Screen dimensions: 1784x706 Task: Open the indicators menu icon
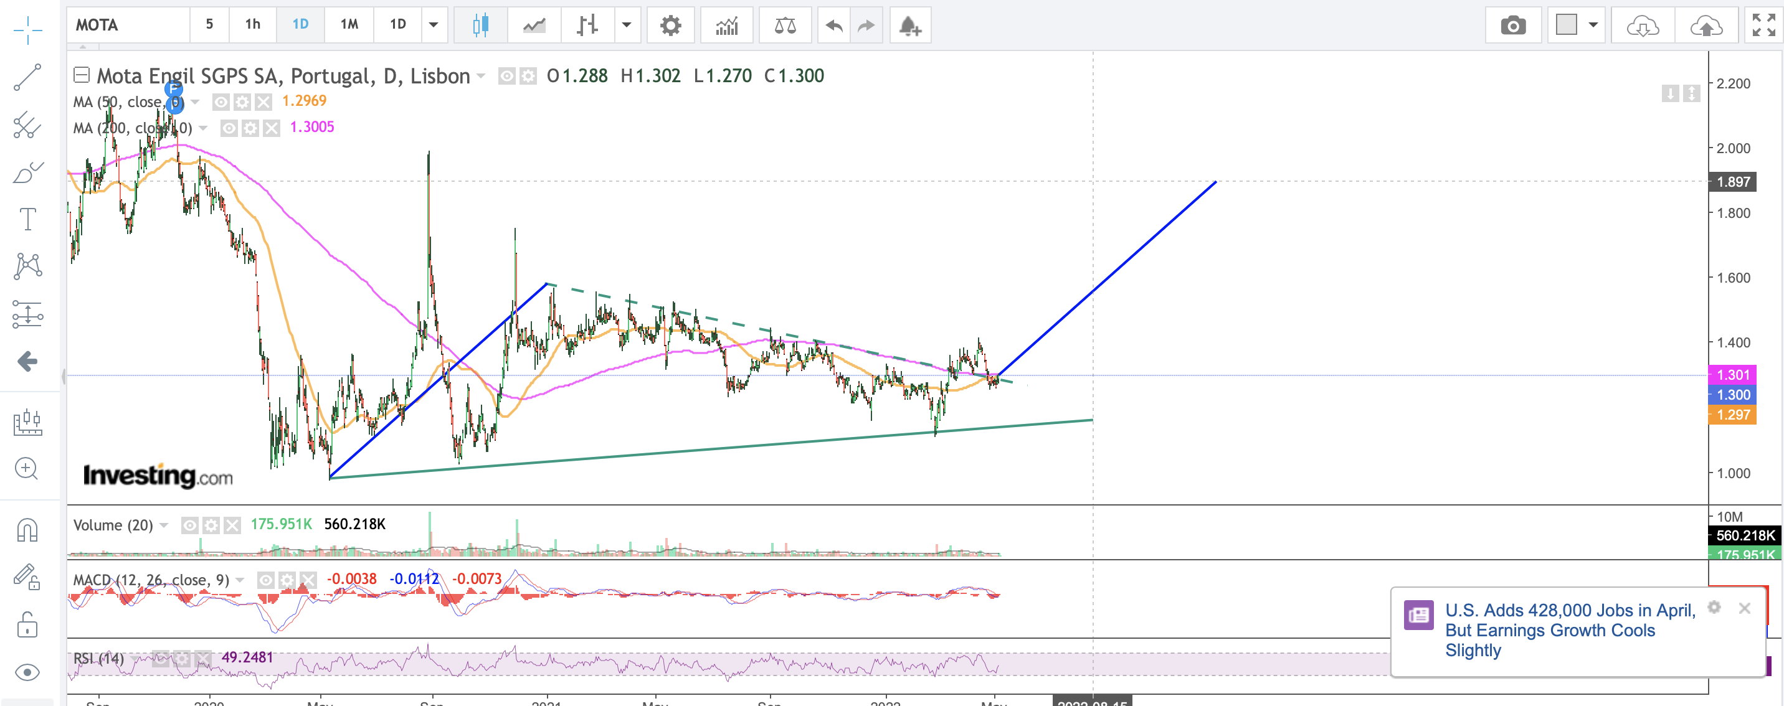tap(726, 26)
